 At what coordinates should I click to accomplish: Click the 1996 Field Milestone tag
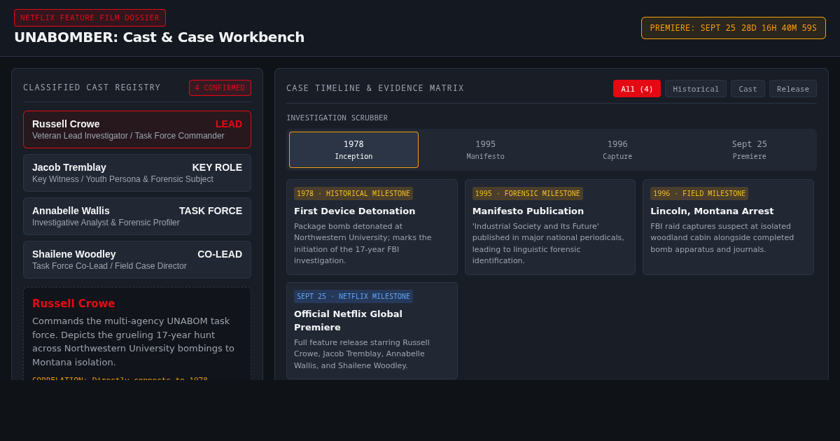[x=699, y=193]
